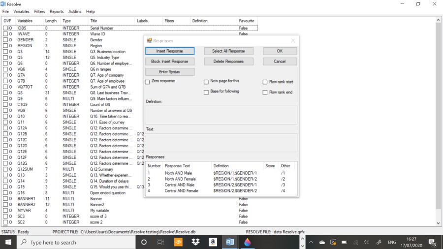Screen dimensions: 443x249
Task: Open volume speaker tray icon
Action: tap(366, 242)
